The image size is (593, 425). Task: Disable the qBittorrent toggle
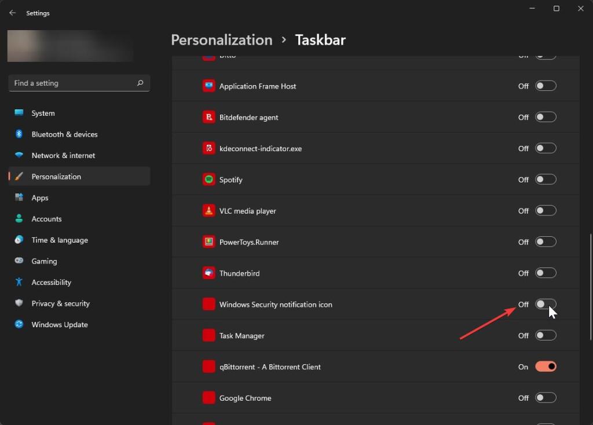[x=546, y=367]
